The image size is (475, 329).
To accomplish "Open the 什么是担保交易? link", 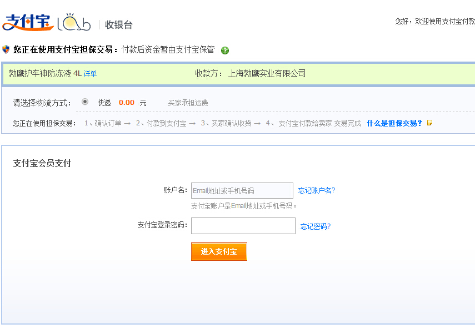I will coord(394,123).
